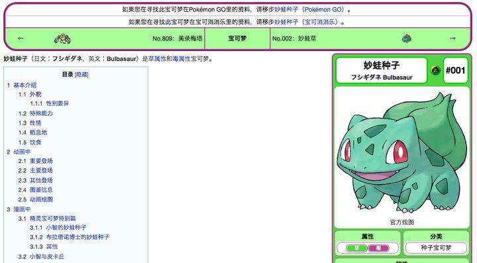Open the Bulbasaur official artwork image
The height and width of the screenshot is (263, 477).
point(401,152)
